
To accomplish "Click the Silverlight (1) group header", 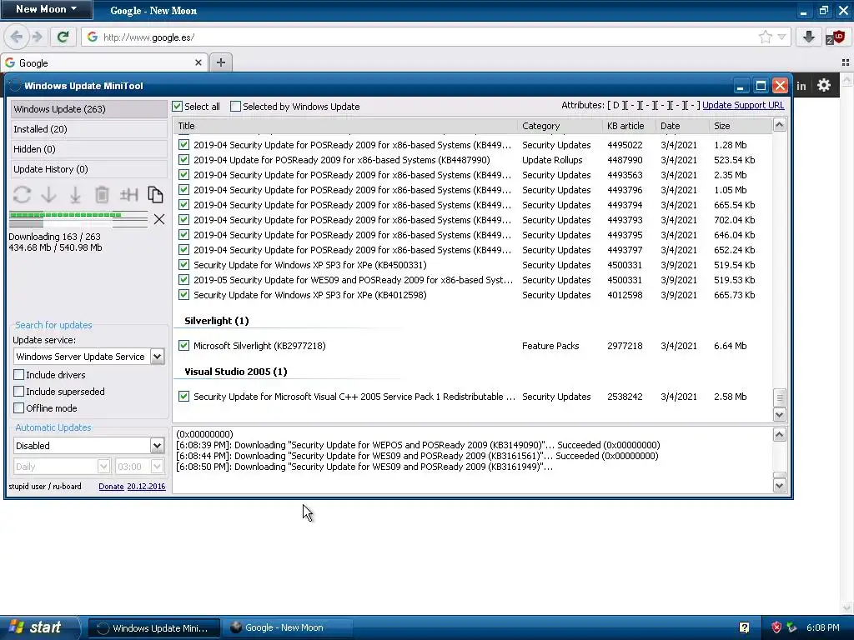I will click(216, 321).
